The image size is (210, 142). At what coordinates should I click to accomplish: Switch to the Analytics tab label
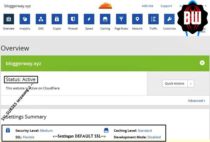coord(25,29)
